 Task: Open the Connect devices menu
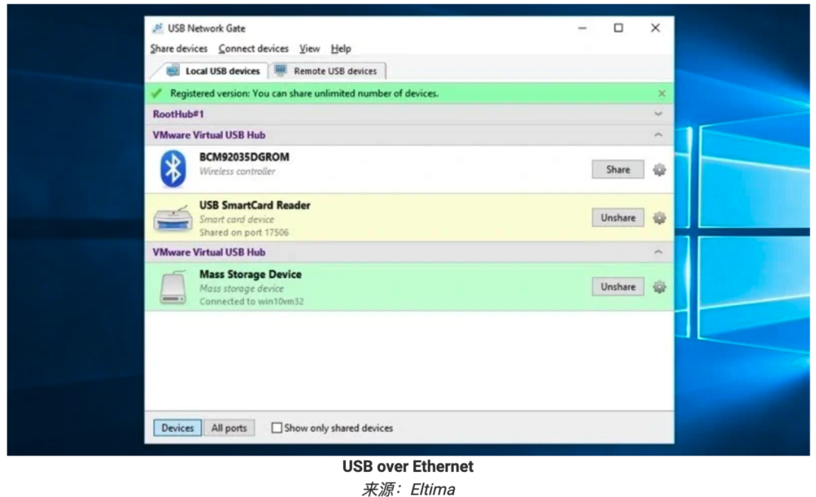pyautogui.click(x=253, y=48)
